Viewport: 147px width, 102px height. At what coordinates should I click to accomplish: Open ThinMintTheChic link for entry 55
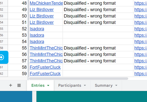46,48
